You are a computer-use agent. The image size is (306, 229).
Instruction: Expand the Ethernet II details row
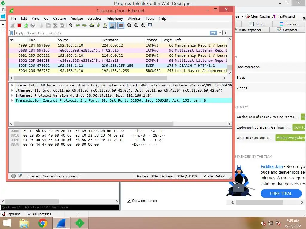click(x=12, y=90)
